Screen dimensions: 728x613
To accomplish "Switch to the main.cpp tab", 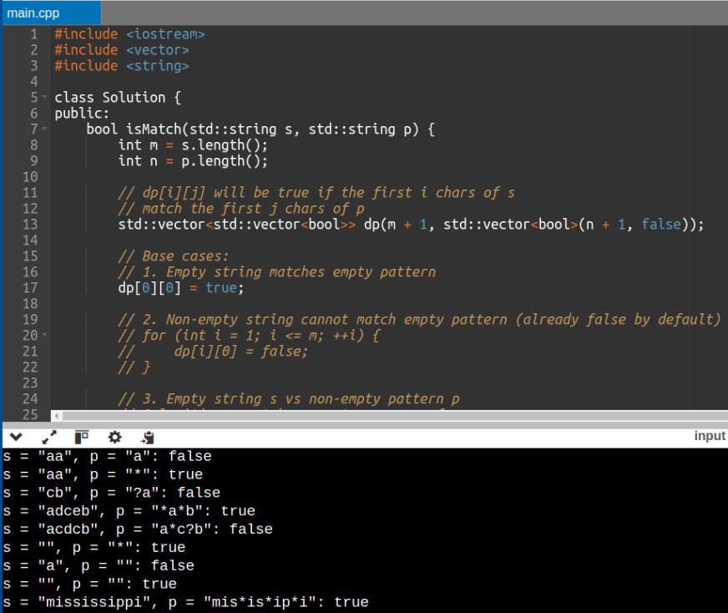I will (51, 13).
